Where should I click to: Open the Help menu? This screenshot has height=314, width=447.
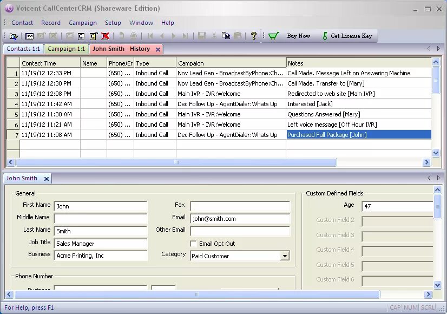coord(168,23)
